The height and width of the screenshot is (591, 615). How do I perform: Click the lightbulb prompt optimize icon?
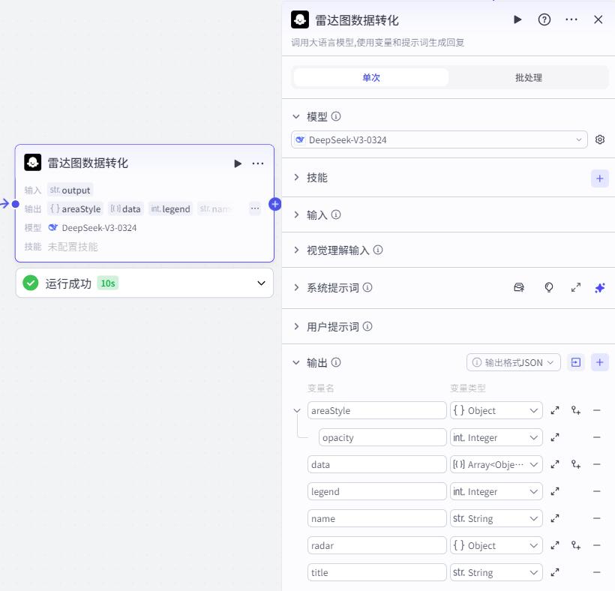pyautogui.click(x=548, y=287)
